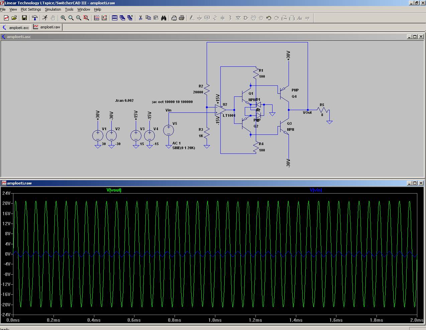
Task: Click the Print printer icon
Action: (x=182, y=18)
